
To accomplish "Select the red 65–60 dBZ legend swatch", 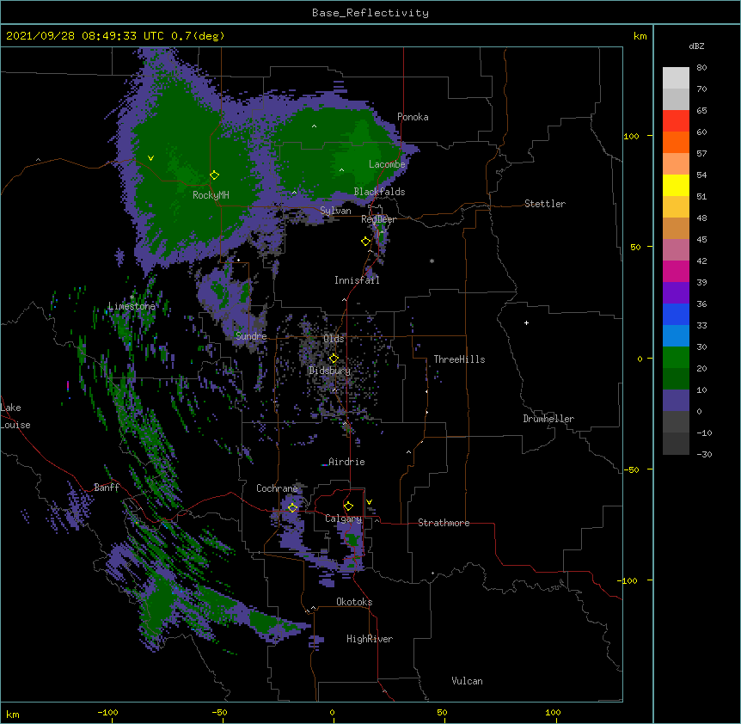I will click(x=676, y=121).
